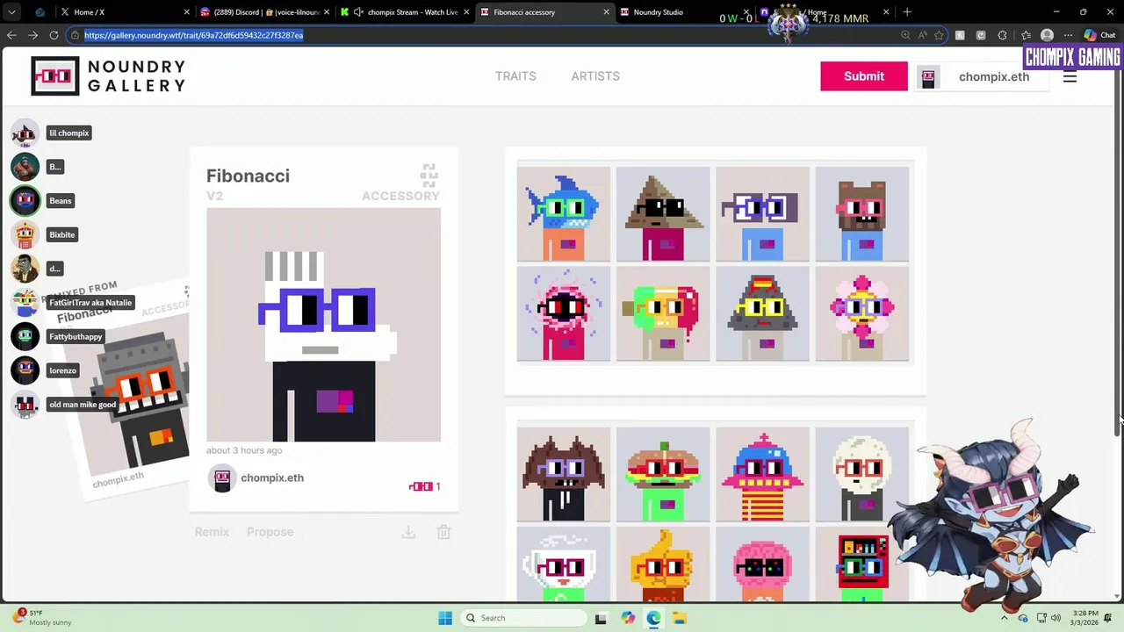Open the Windows Start menu

point(445,618)
